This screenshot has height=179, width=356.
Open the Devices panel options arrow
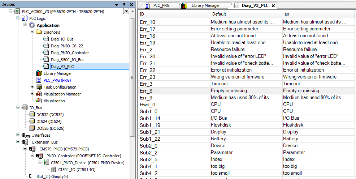click(116, 4)
